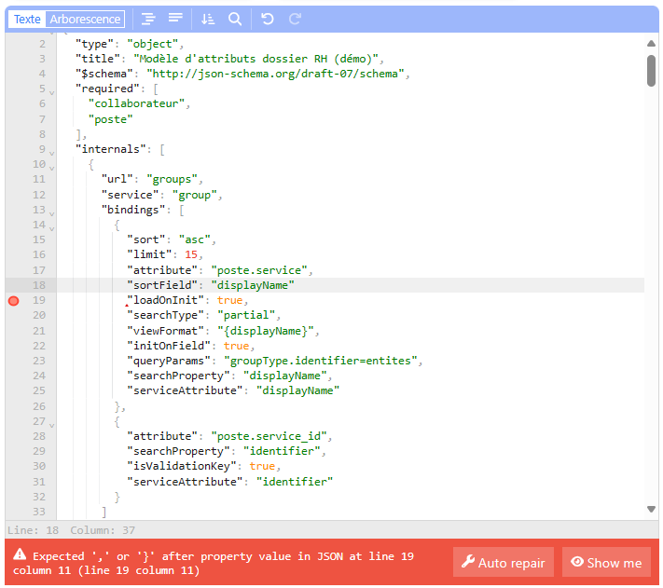This screenshot has width=663, height=588.
Task: Click red error marker on line 19
Action: point(14,301)
